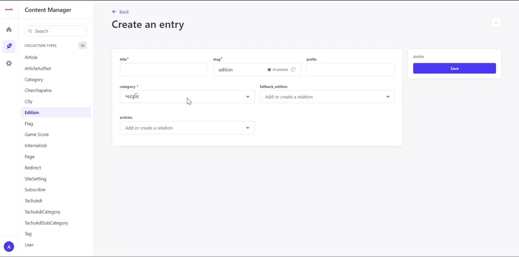Focus the title input field
Viewport: 519px width, 257px height.
(x=163, y=70)
